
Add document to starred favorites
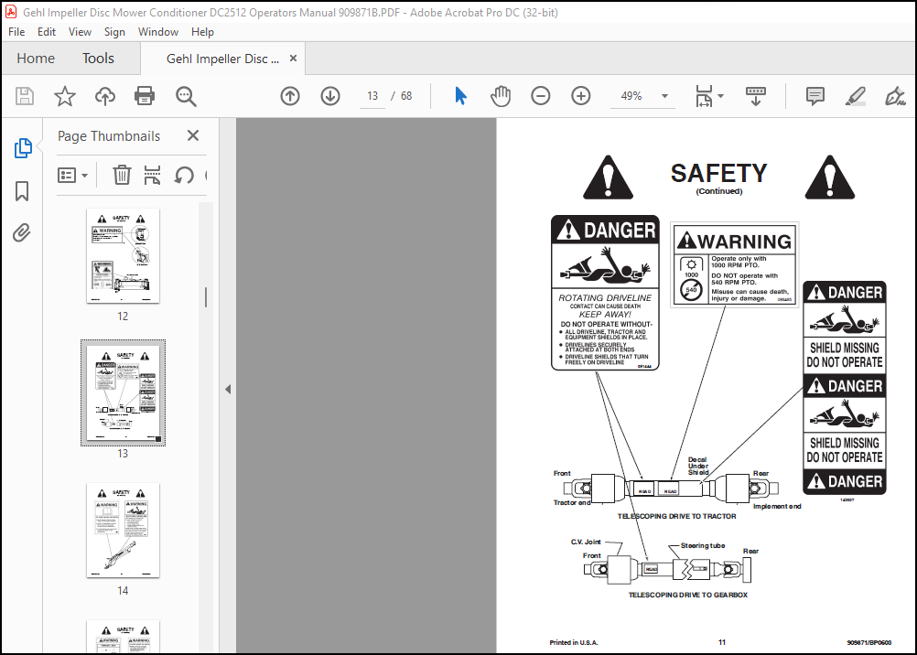pyautogui.click(x=64, y=96)
